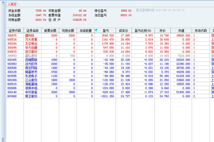Select 建科院 stock name

tap(30, 35)
